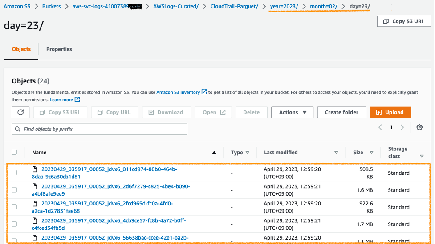Screen dimensions: 435x244
Task: Open the Amazon S3 inventory link
Action: (178, 92)
